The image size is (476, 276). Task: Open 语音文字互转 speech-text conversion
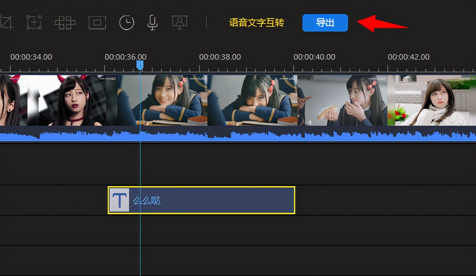click(x=257, y=23)
